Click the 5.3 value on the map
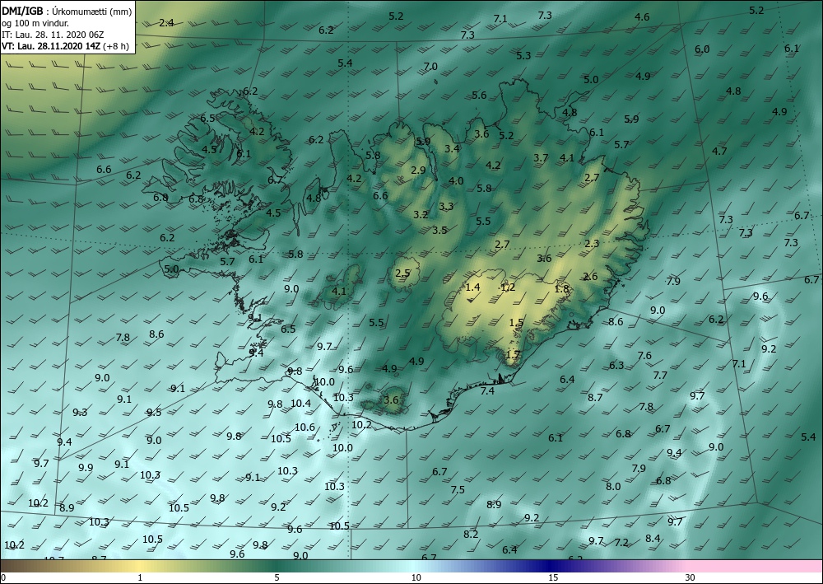Viewport: 823px width, 584px height. (523, 56)
